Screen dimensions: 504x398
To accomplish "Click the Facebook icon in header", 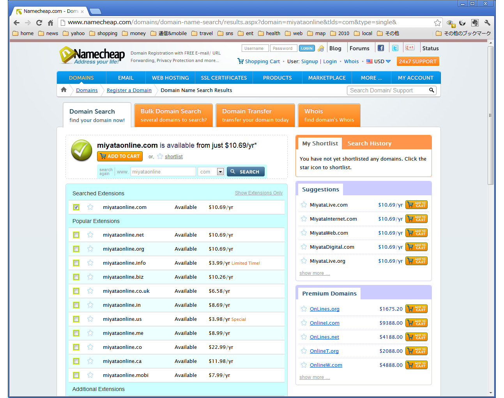I will point(381,48).
